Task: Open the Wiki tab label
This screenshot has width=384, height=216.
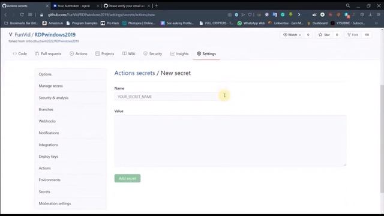Action: (131, 53)
